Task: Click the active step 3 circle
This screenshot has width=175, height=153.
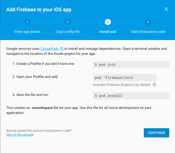Action: coord(108,22)
